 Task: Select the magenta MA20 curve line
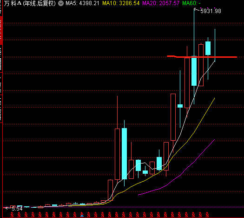click(x=176, y=167)
